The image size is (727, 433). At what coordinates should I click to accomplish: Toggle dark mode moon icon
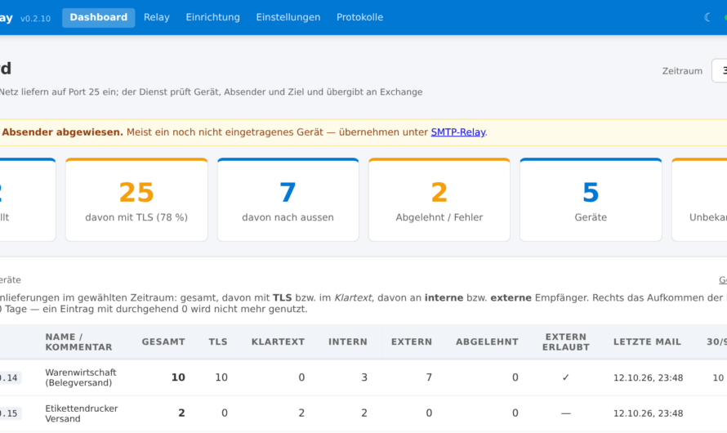tap(707, 18)
